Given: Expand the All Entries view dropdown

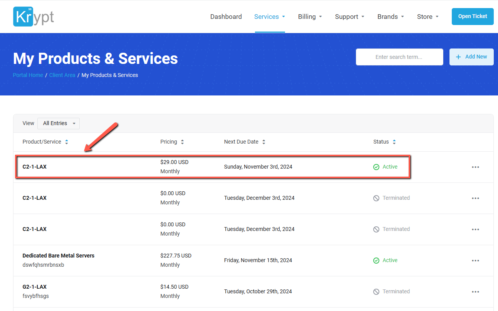Looking at the screenshot, I should 59,124.
